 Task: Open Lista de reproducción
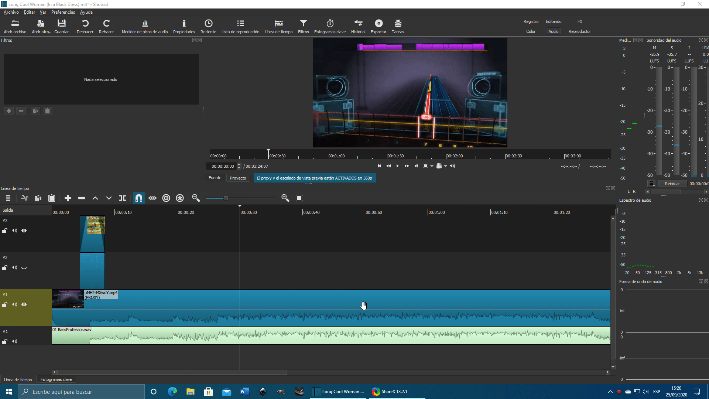click(240, 27)
